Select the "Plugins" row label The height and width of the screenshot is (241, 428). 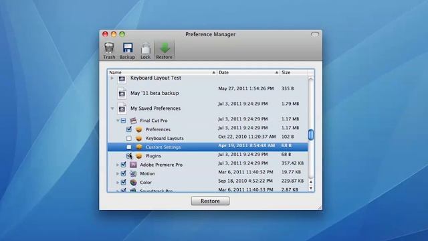(x=153, y=156)
